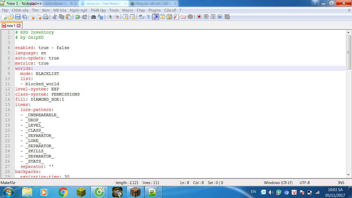Open the question mark help menu

[181, 10]
